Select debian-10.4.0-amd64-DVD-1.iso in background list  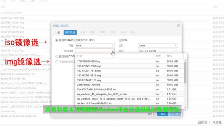tap(18, 74)
